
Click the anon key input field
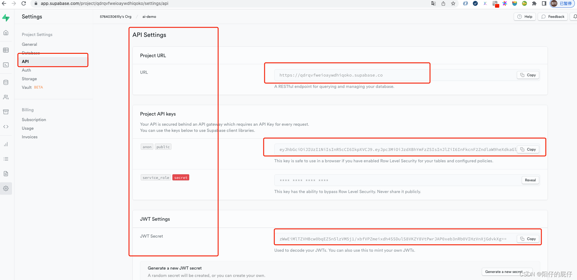point(407,149)
